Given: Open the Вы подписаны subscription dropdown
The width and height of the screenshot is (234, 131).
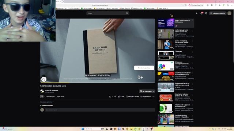Looking at the screenshot, I should coord(147,91).
